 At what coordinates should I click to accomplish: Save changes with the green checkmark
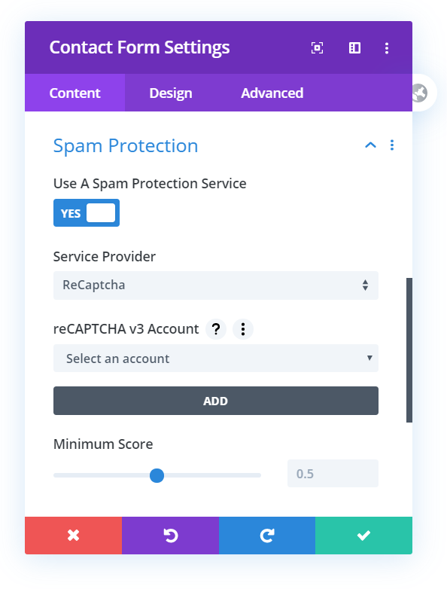(x=363, y=536)
